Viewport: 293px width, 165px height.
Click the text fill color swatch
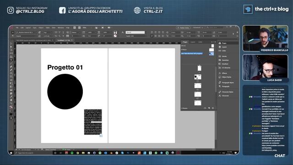[115, 33]
